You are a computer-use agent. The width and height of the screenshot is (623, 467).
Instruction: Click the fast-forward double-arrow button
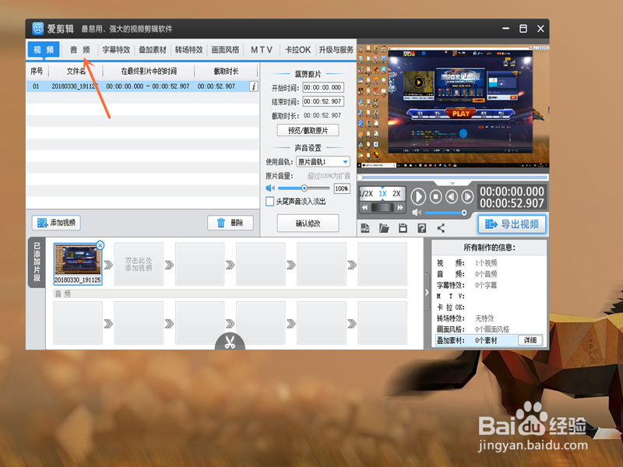click(400, 207)
